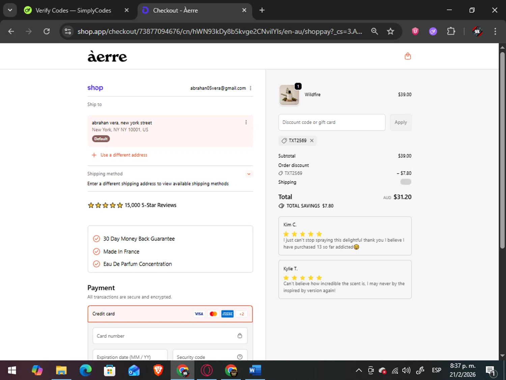Open the purple round extension icon
Viewport: 506px width, 380px height.
click(433, 31)
